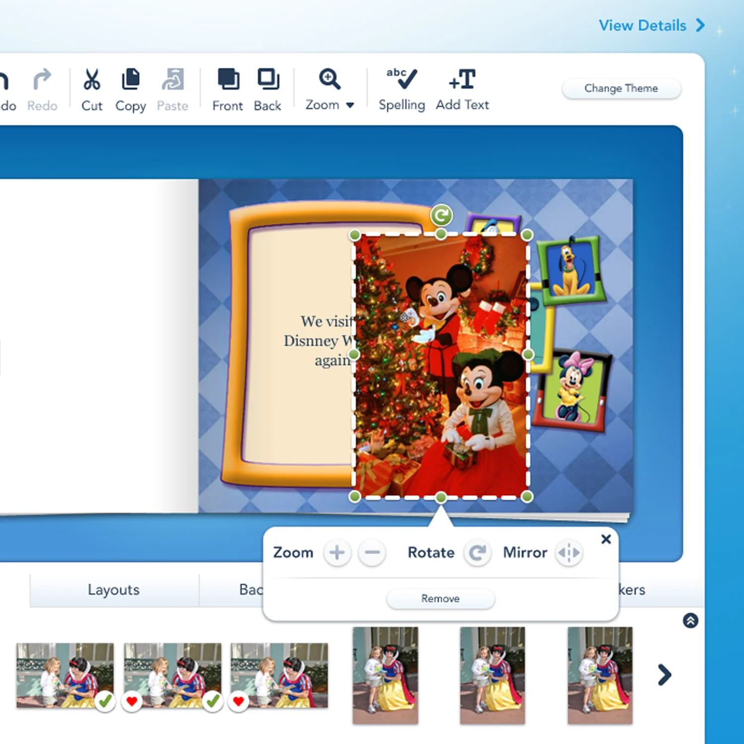Image resolution: width=744 pixels, height=744 pixels.
Task: Click the Paste clipboard icon
Action: 173,80
